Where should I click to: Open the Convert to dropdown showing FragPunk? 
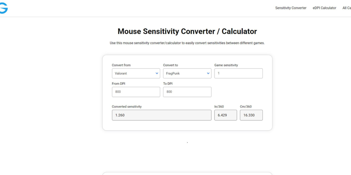[187, 73]
